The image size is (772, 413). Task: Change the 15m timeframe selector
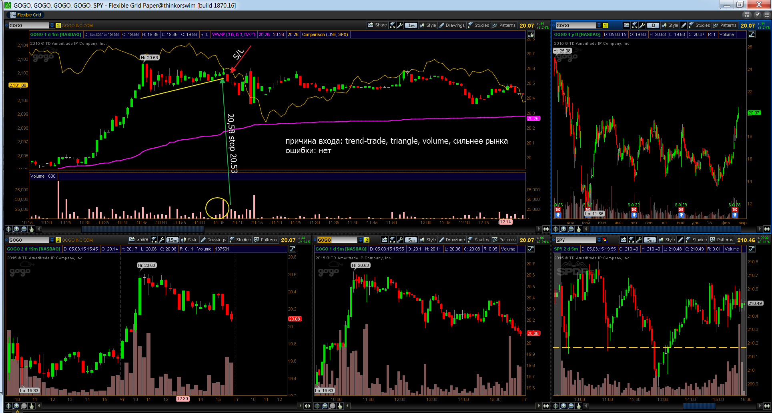coord(172,240)
